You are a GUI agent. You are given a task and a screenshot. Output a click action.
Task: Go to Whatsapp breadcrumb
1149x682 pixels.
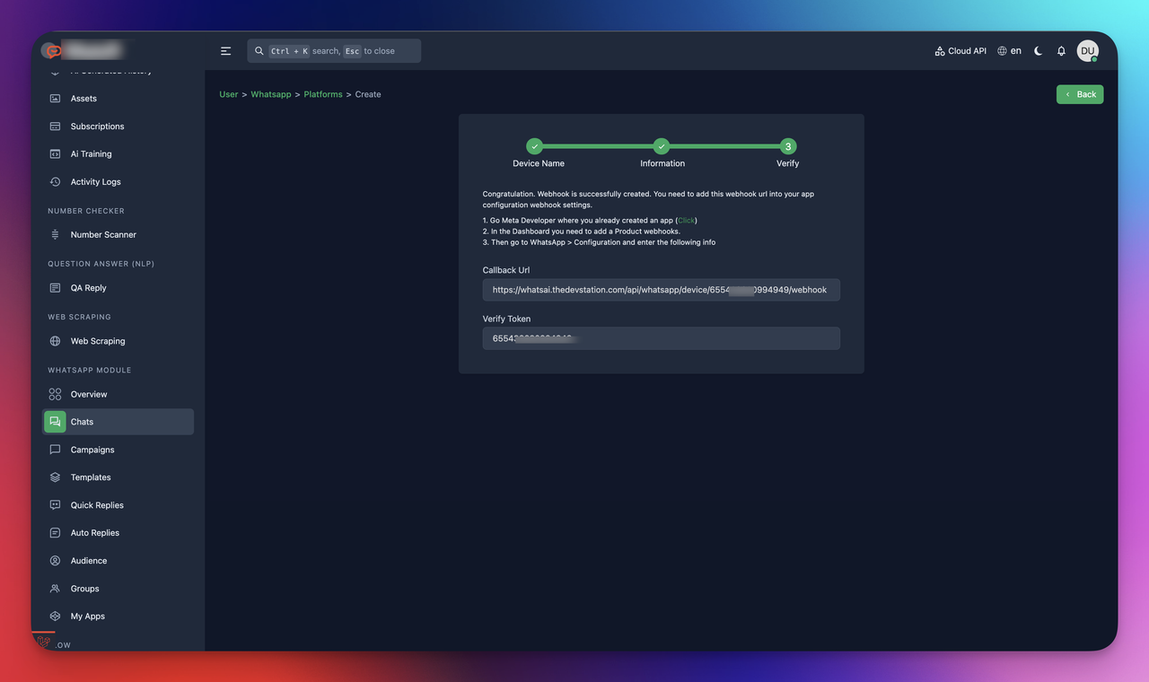[x=271, y=94]
